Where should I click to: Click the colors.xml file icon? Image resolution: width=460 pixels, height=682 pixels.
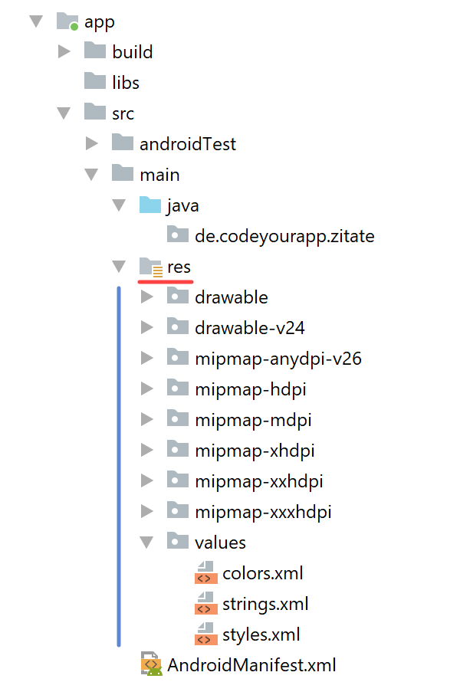[x=205, y=572]
